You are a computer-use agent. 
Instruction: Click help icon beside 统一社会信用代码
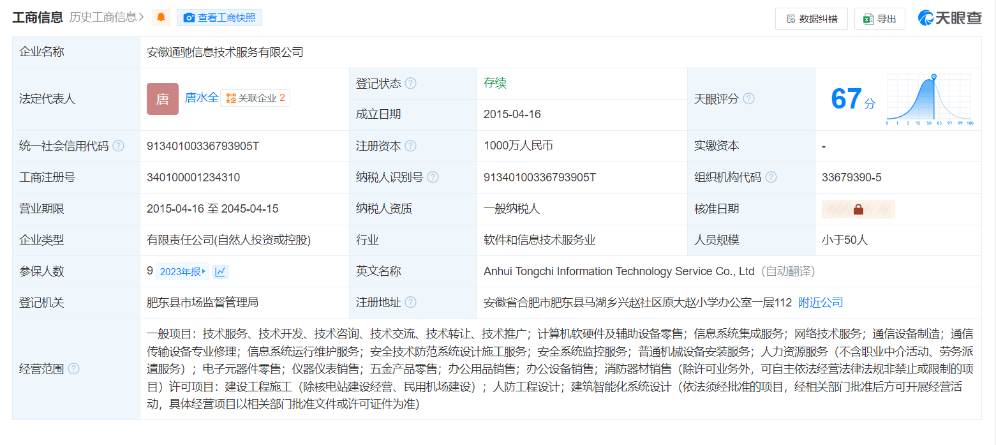118,146
